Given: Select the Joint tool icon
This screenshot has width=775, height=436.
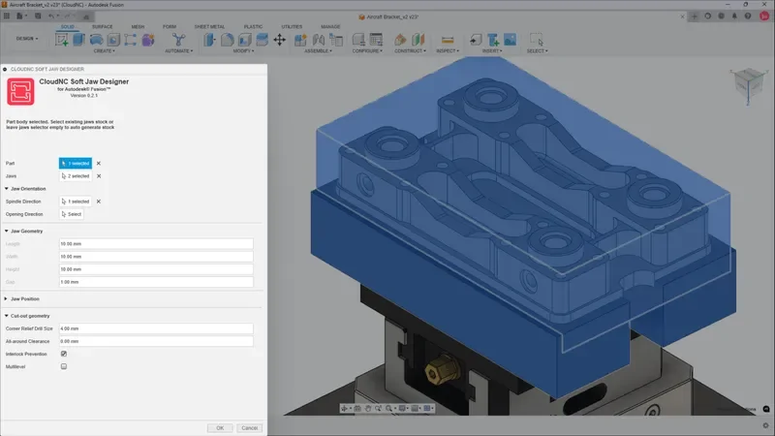Looking at the screenshot, I should coord(319,40).
